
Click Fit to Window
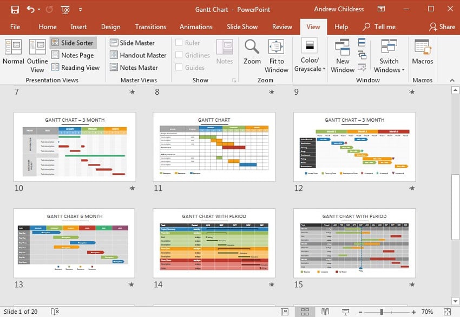(277, 56)
